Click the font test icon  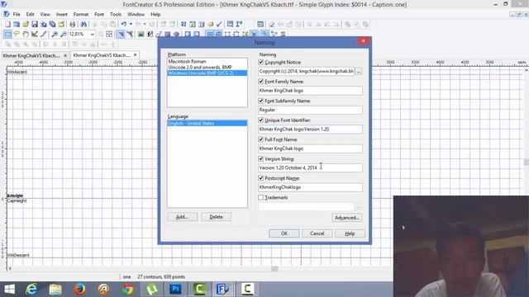pyautogui.click(x=239, y=24)
